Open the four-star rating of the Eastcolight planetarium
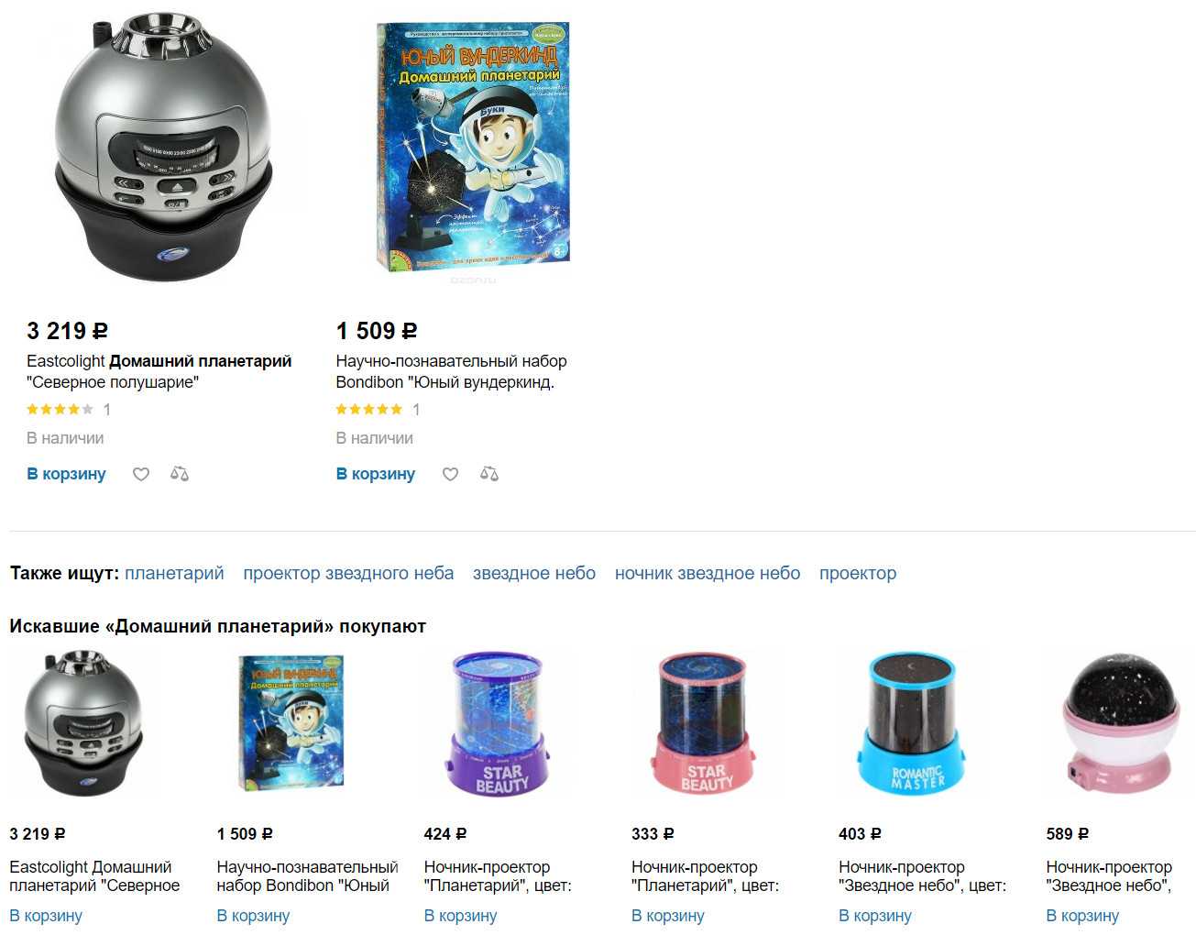This screenshot has height=935, width=1196. click(x=60, y=410)
